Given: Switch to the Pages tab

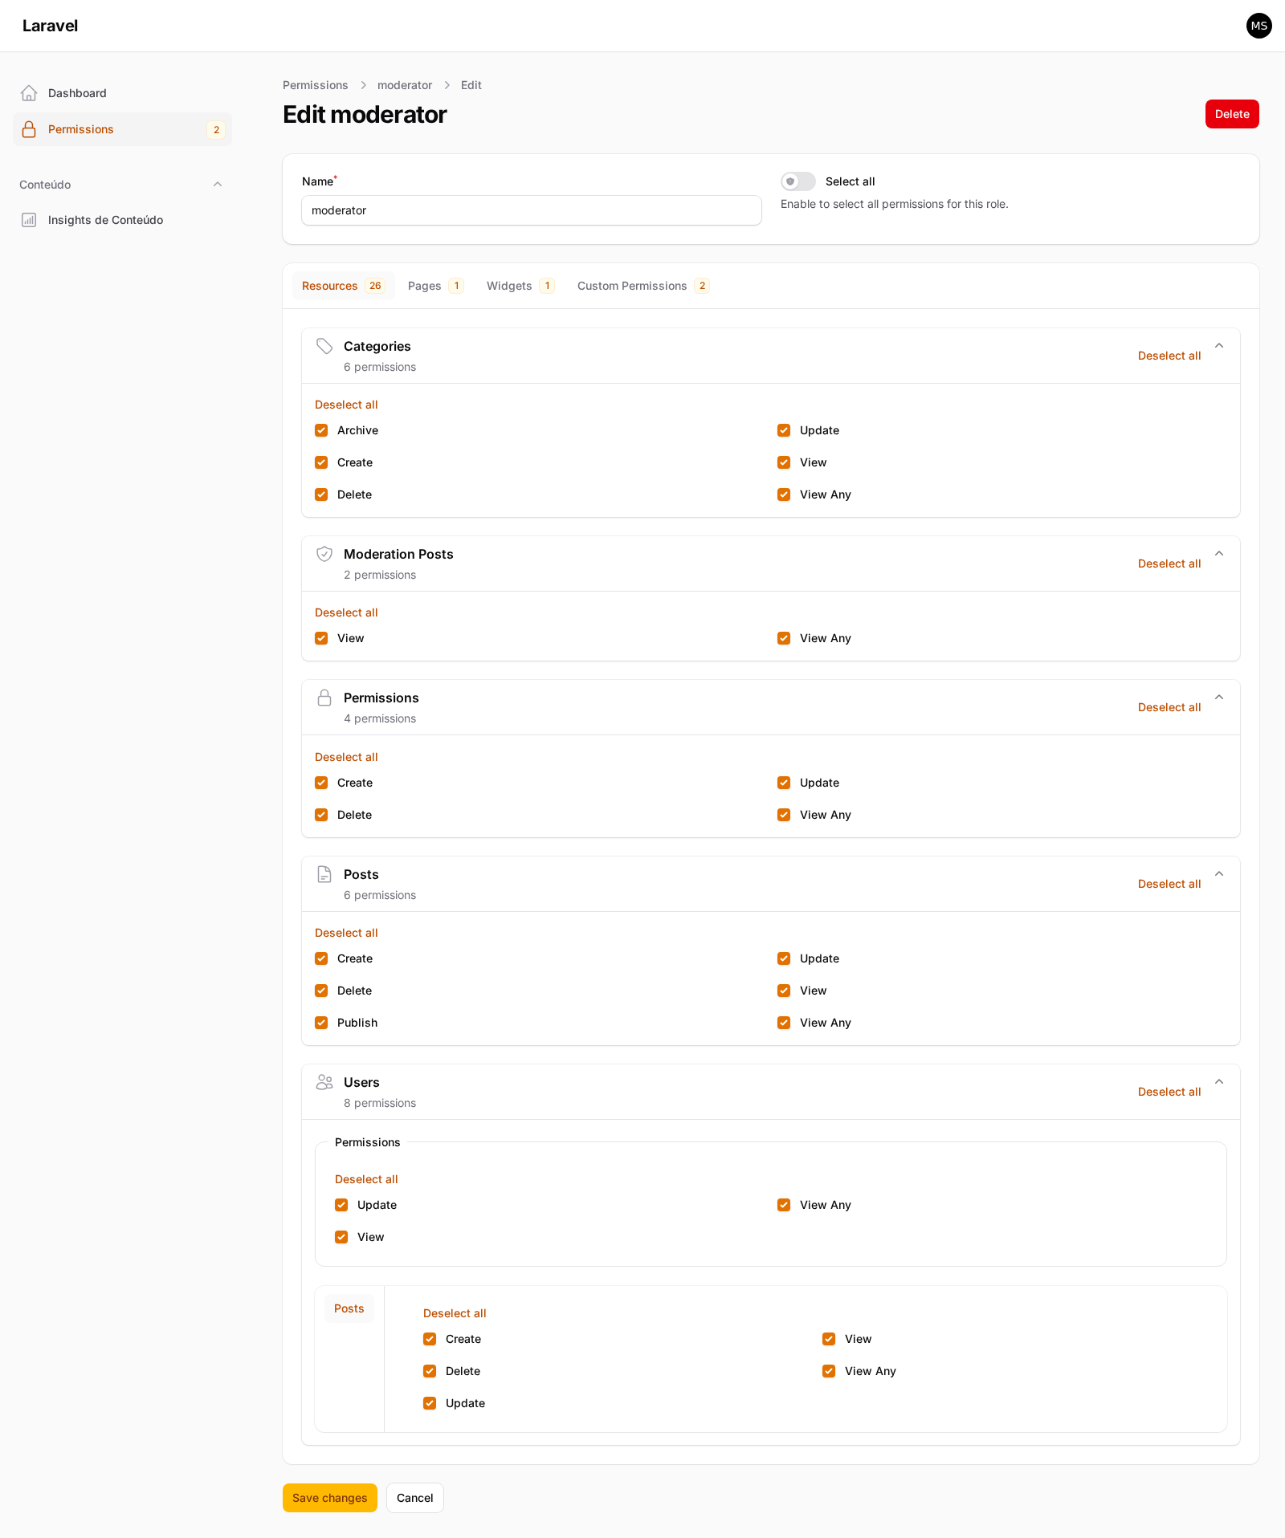Looking at the screenshot, I should 424,286.
